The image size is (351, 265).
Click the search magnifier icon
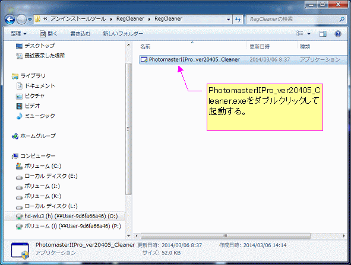point(342,20)
